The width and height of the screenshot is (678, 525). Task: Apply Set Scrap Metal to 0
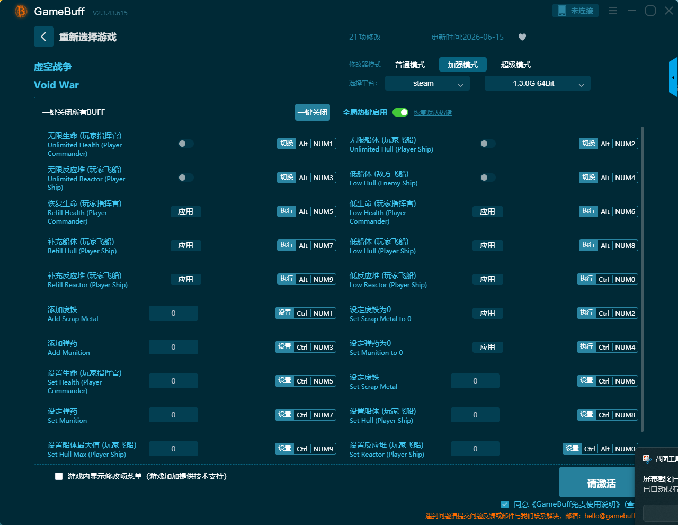coord(488,313)
